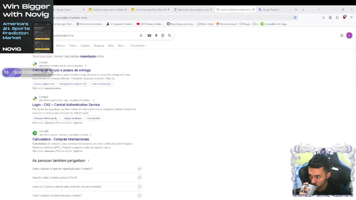Open Login - CAS Central Authentication Service

click(x=66, y=105)
